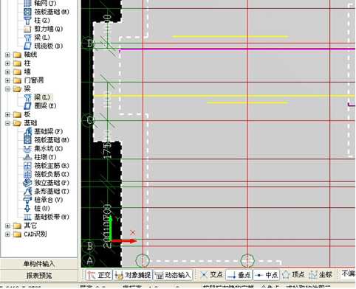The height and width of the screenshot is (289, 356).
Task: Expand the 门窗洞 folder node
Action: coord(7,80)
